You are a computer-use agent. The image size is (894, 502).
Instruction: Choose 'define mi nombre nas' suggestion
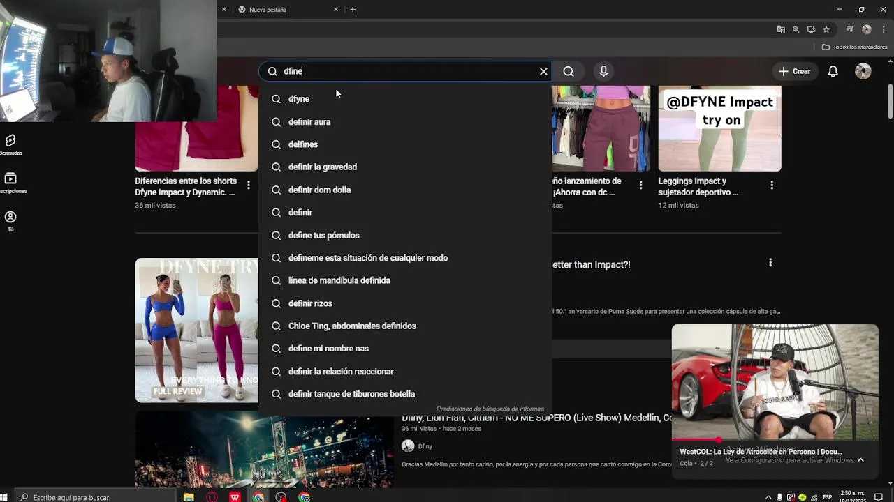(405, 349)
